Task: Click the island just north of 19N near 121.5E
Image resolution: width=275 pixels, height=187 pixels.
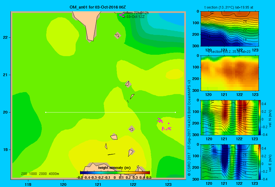Action: tap(114, 137)
